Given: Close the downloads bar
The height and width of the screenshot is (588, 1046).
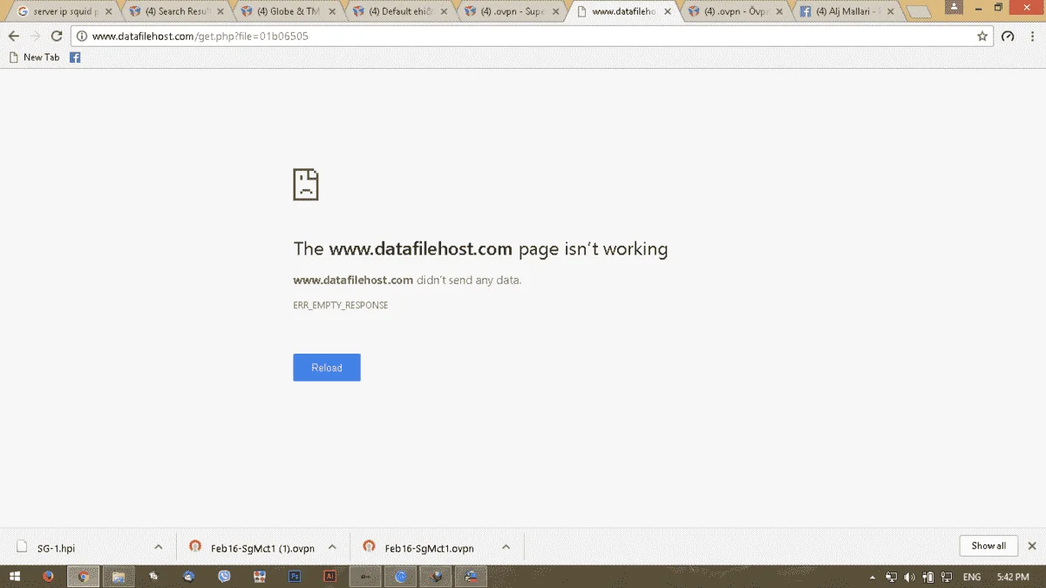Looking at the screenshot, I should 1032,546.
